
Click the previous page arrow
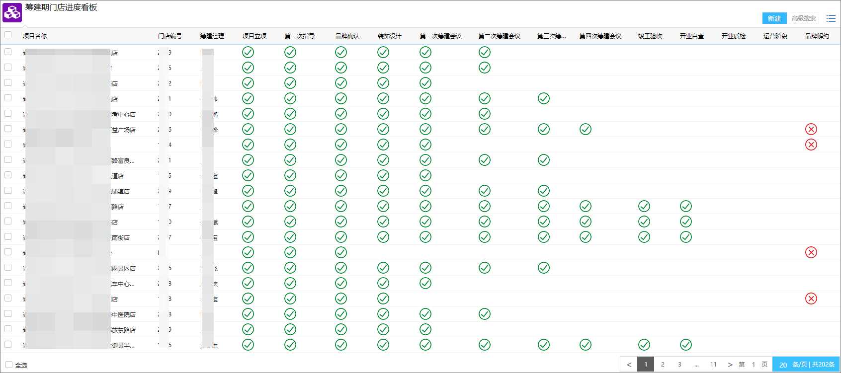(x=629, y=365)
